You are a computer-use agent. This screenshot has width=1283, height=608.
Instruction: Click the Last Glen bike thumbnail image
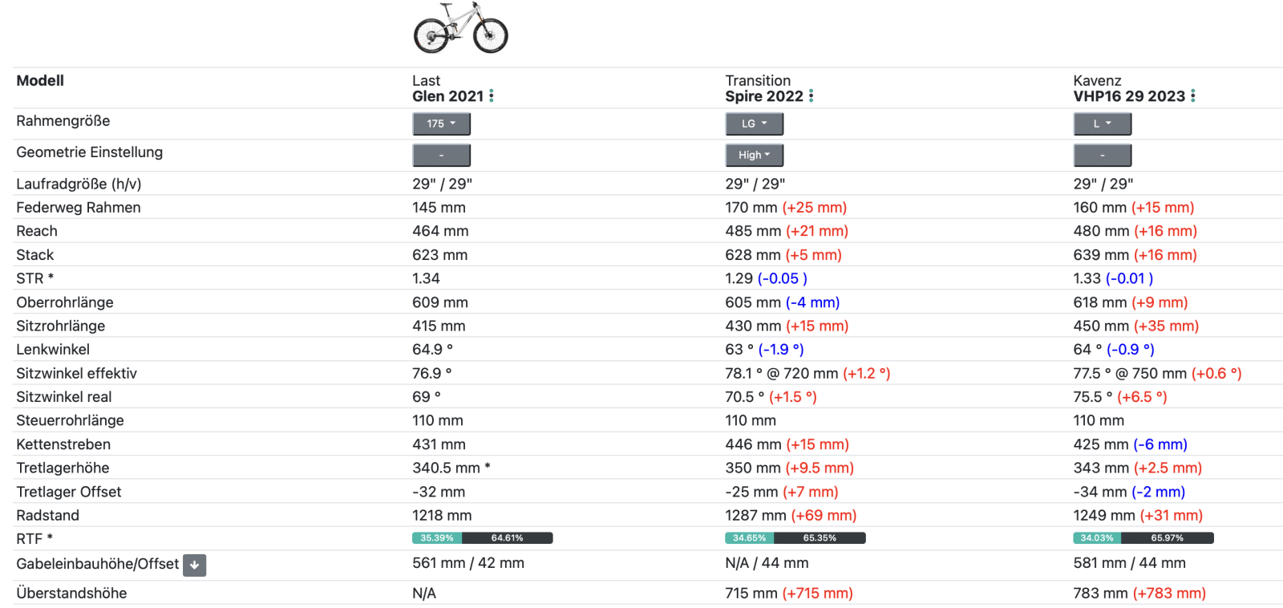click(460, 28)
